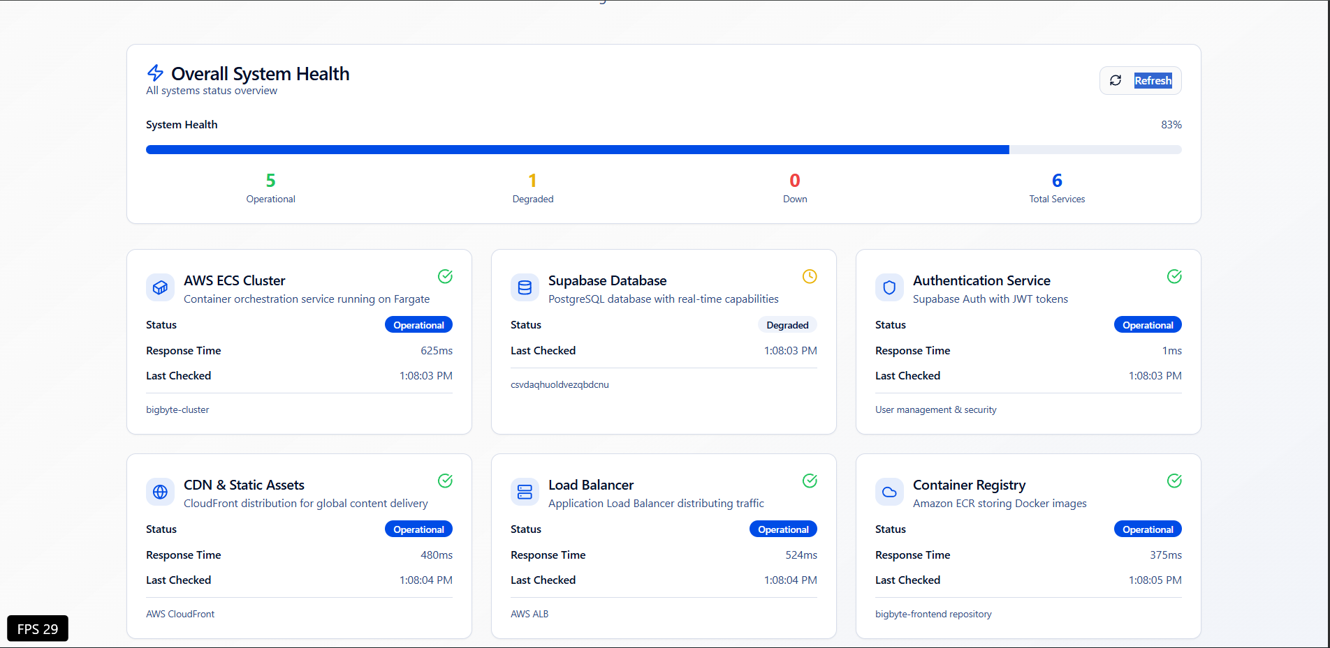Click the Load Balancer server icon

tap(525, 492)
